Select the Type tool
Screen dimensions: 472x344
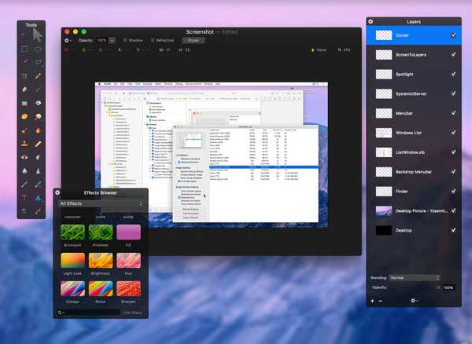point(24,198)
